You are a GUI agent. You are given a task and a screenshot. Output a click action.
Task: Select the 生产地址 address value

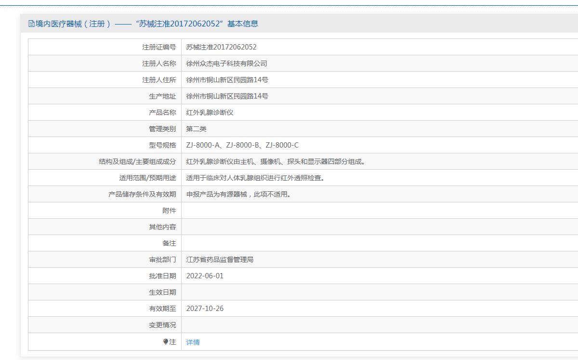227,96
